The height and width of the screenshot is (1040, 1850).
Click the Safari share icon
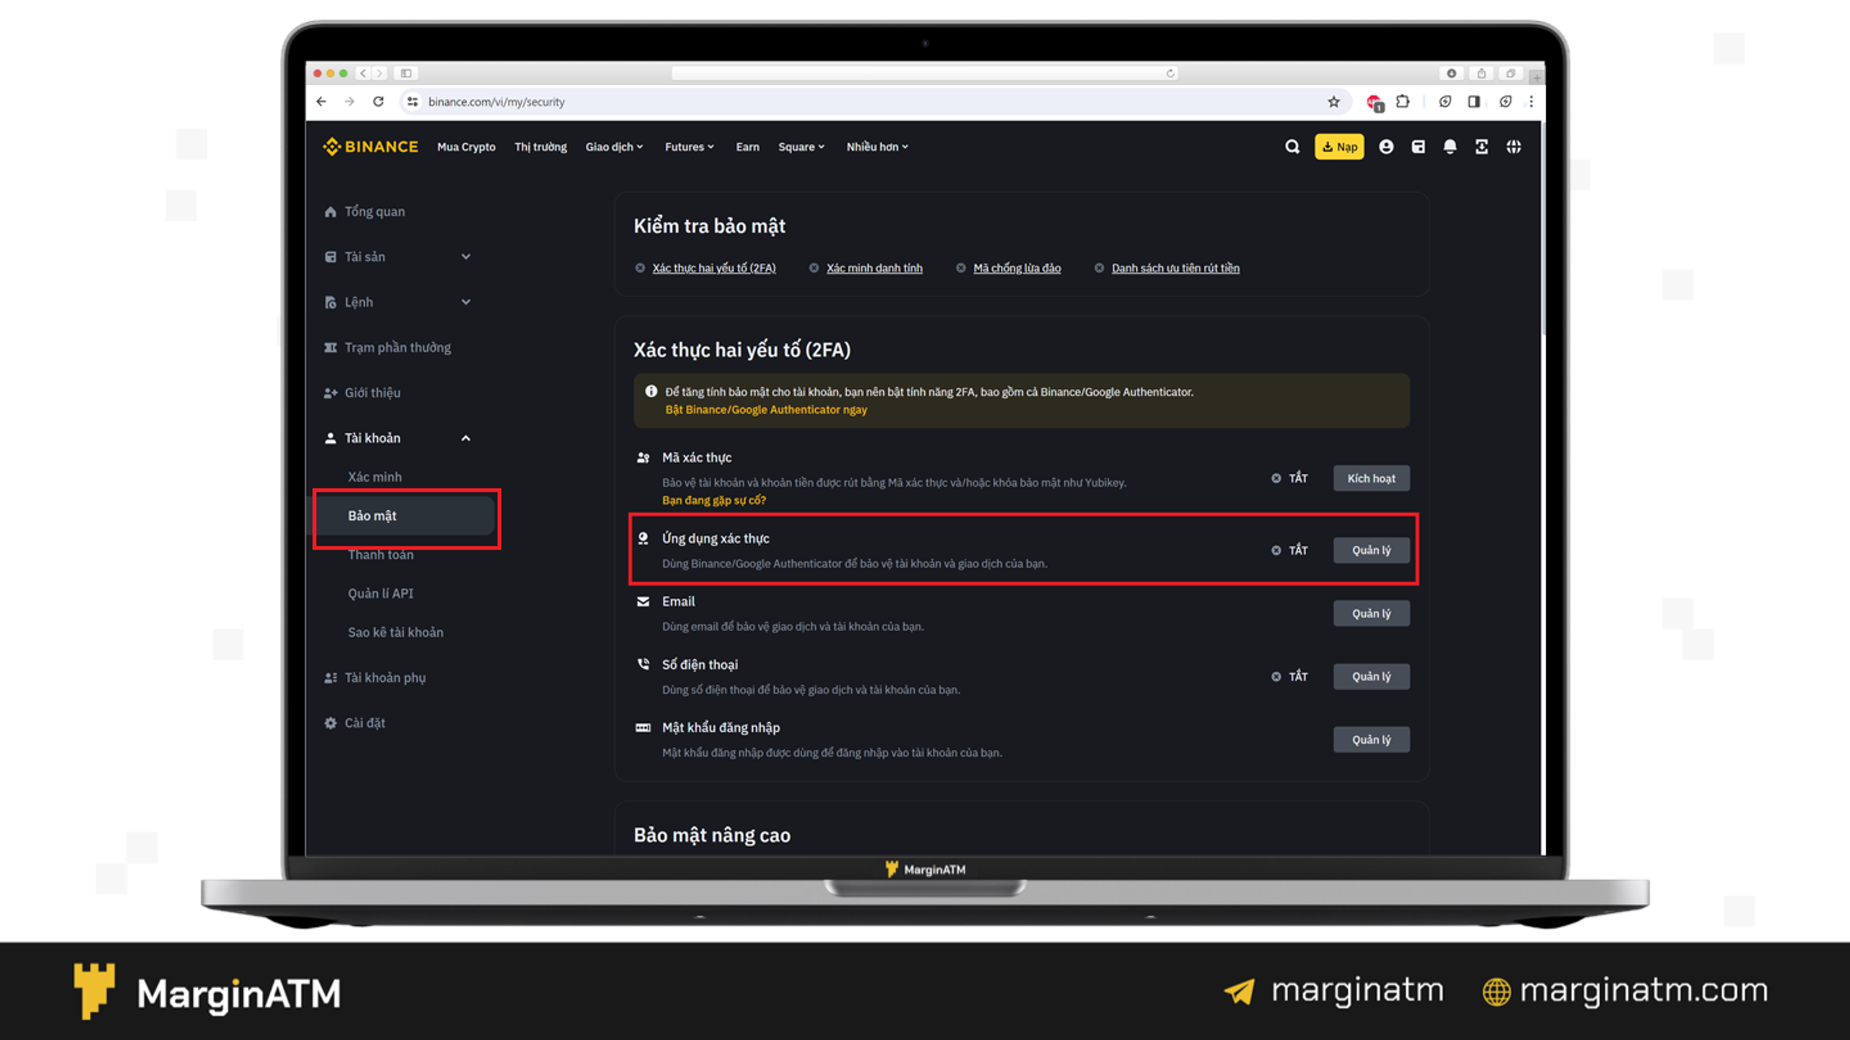1481,73
